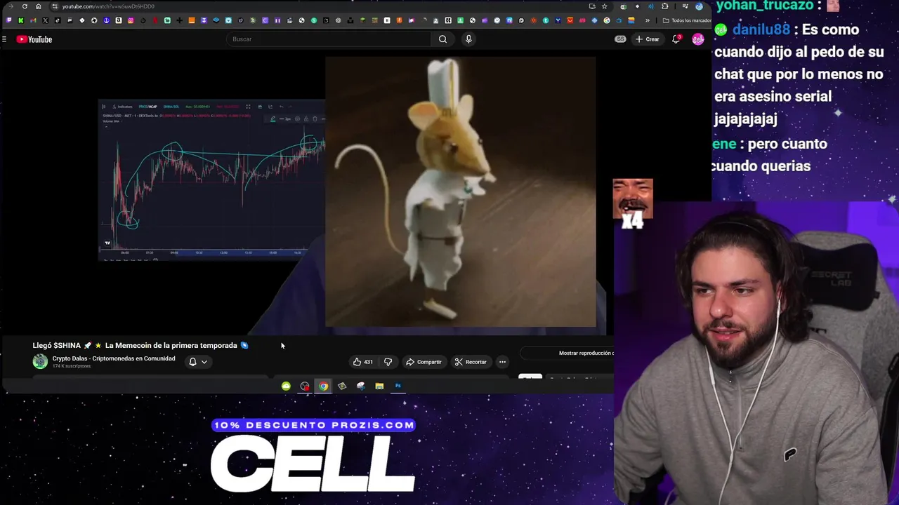Viewport: 899px width, 505px height.
Task: View site information icon beside the URL
Action: point(55,6)
